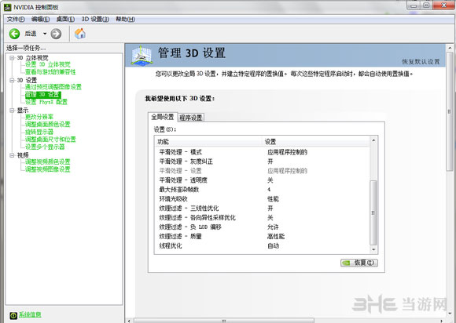Click main panel vertical scrollbar up arrow
This screenshot has height=323, width=456.
[x=450, y=48]
